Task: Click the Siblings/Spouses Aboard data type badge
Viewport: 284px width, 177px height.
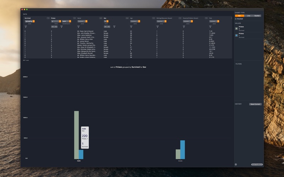Action: click(x=180, y=18)
